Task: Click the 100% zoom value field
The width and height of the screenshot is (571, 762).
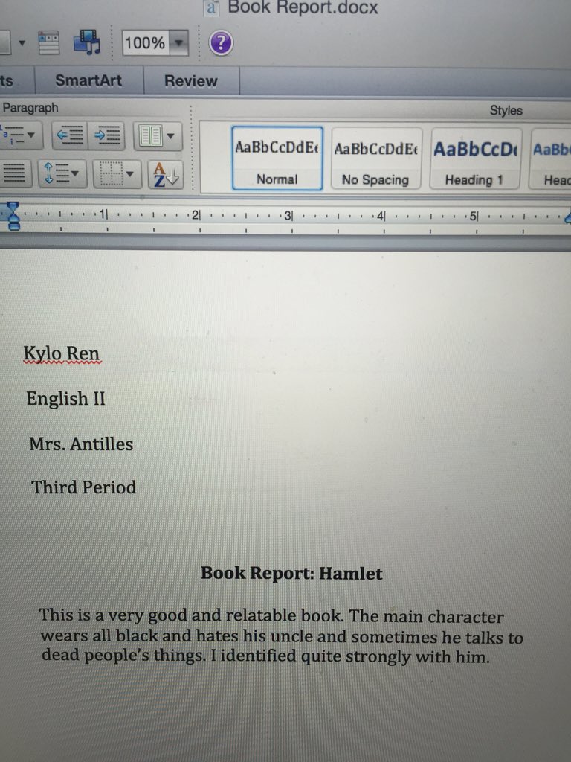Action: pos(146,42)
